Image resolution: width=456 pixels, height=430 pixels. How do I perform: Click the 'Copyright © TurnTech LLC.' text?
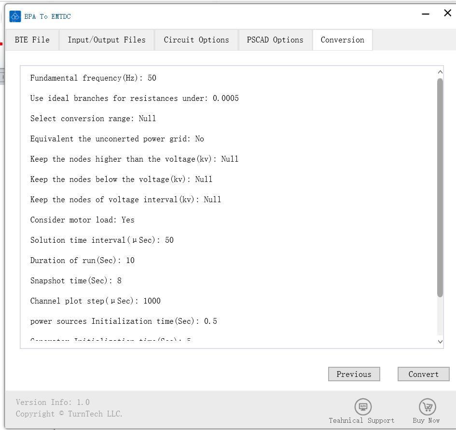point(69,414)
